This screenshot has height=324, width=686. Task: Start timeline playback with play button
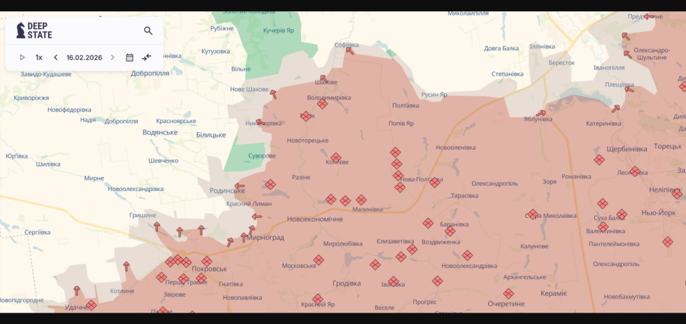[x=22, y=57]
